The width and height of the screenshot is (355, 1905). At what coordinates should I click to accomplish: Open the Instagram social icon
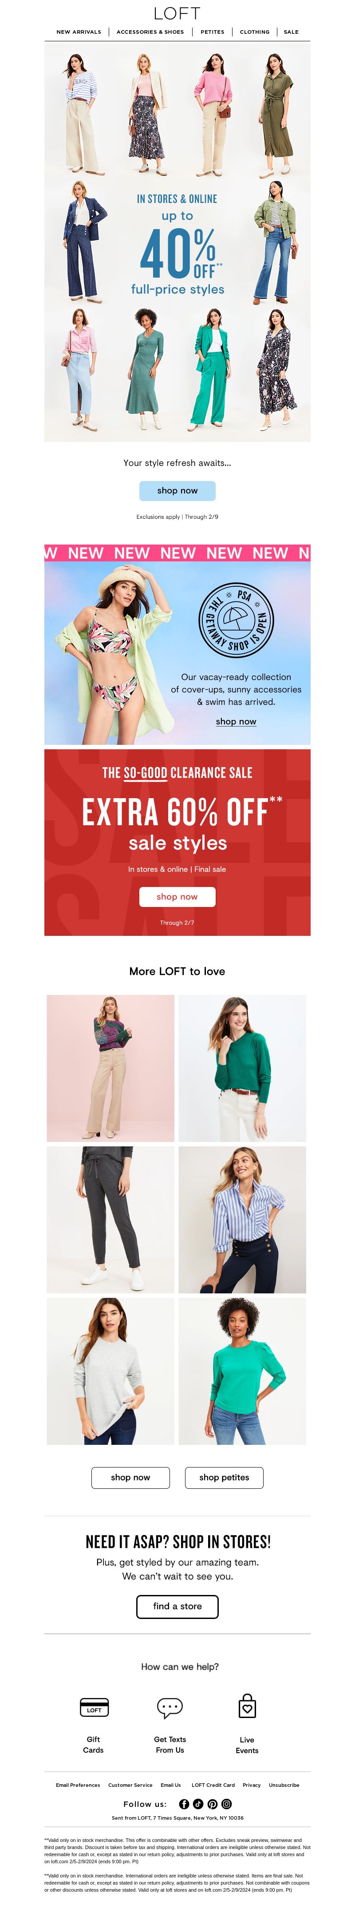(x=226, y=1804)
